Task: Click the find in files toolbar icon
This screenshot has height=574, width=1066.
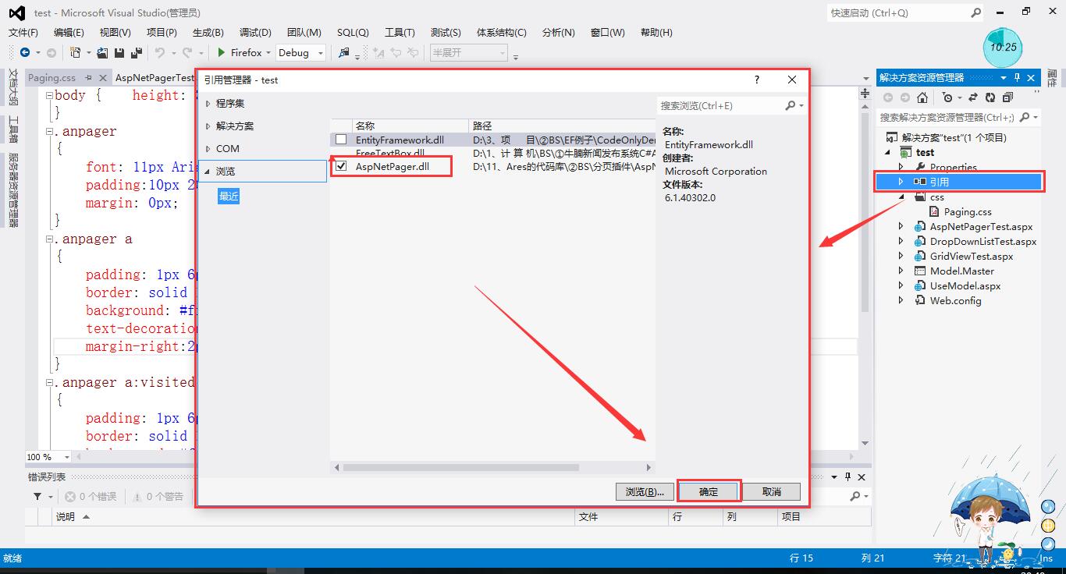Action: [x=343, y=53]
